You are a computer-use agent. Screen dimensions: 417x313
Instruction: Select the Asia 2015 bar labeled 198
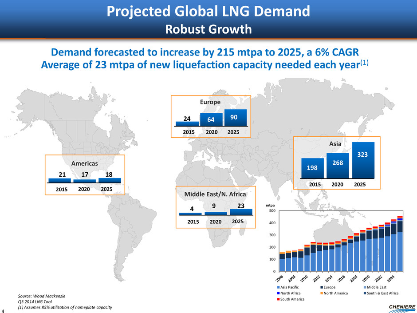click(312, 168)
